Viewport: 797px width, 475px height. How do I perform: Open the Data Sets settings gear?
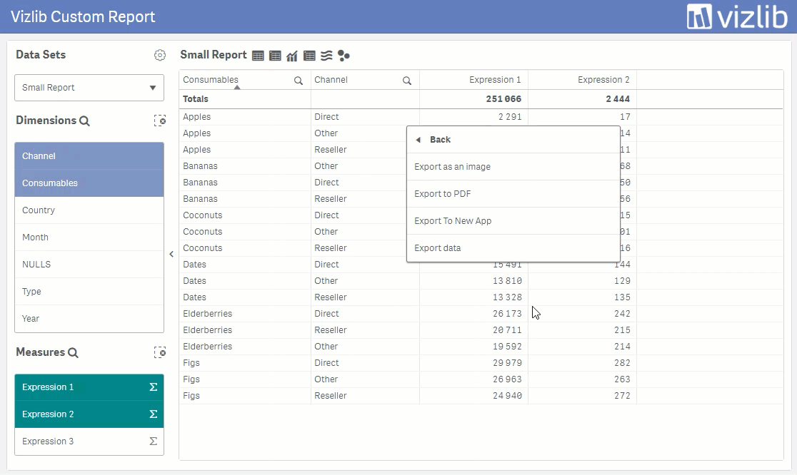[x=159, y=55]
